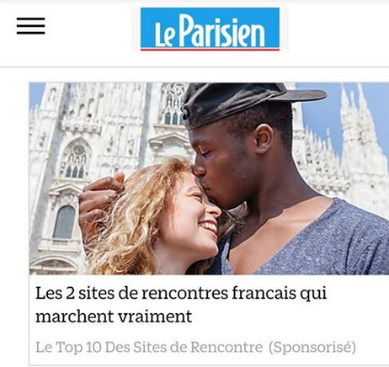Click the '(Sponsorisé)' label
This screenshot has height=367, width=389.
click(312, 348)
